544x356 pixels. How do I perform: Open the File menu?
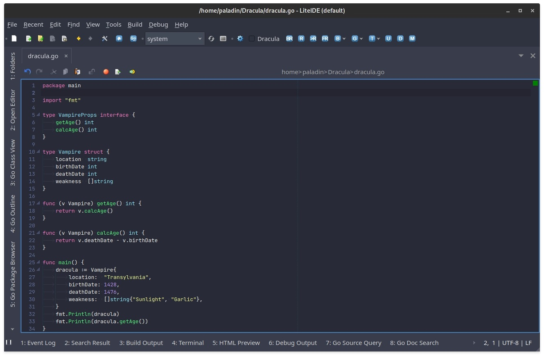[12, 25]
